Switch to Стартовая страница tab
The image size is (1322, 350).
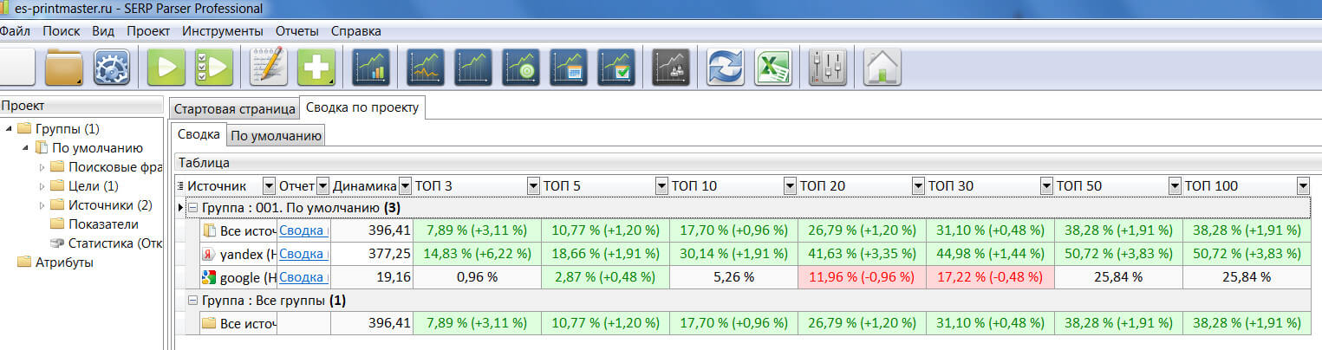(233, 109)
